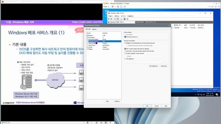
Task: Select the LAN segment option
Action: pyautogui.click(x=125, y=59)
